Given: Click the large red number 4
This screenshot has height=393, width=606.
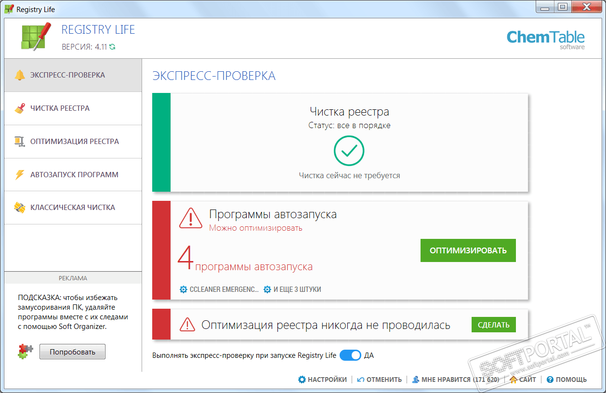Looking at the screenshot, I should pos(185,259).
